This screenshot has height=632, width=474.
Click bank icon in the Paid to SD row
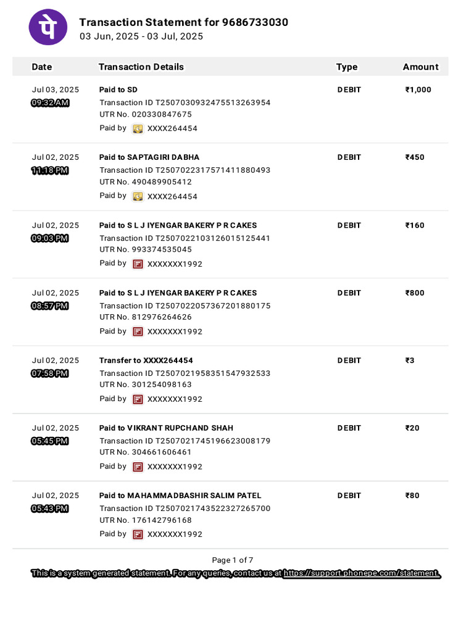click(138, 128)
